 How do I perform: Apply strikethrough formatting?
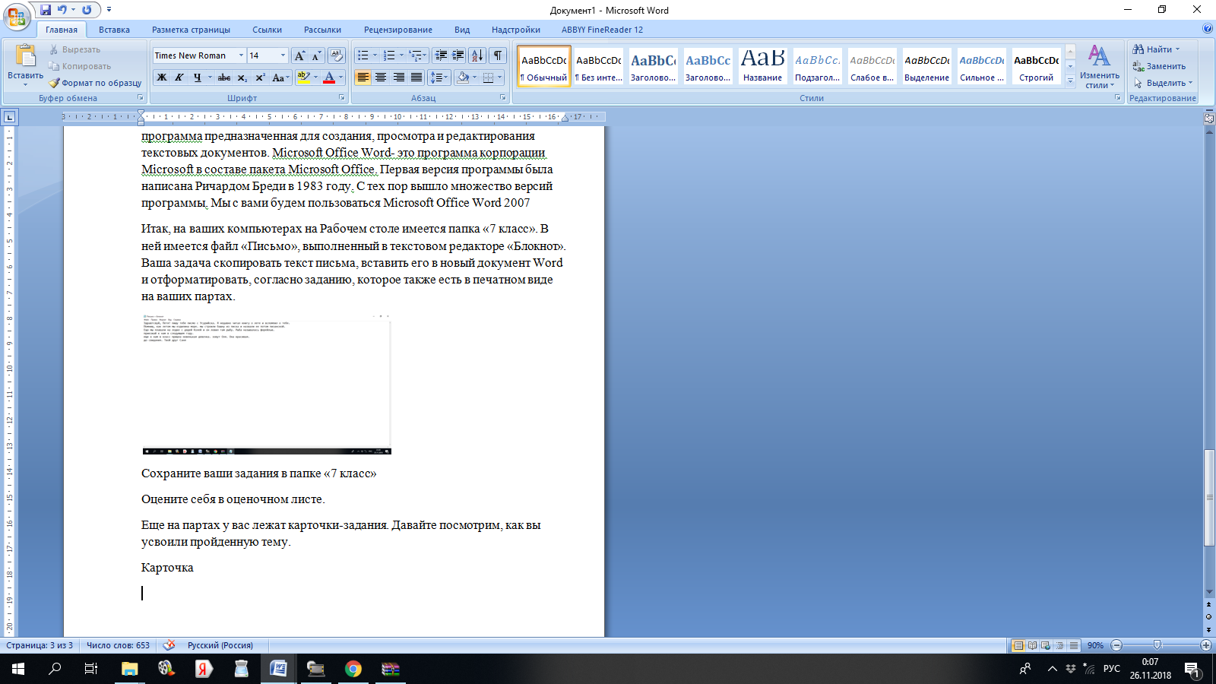[224, 78]
